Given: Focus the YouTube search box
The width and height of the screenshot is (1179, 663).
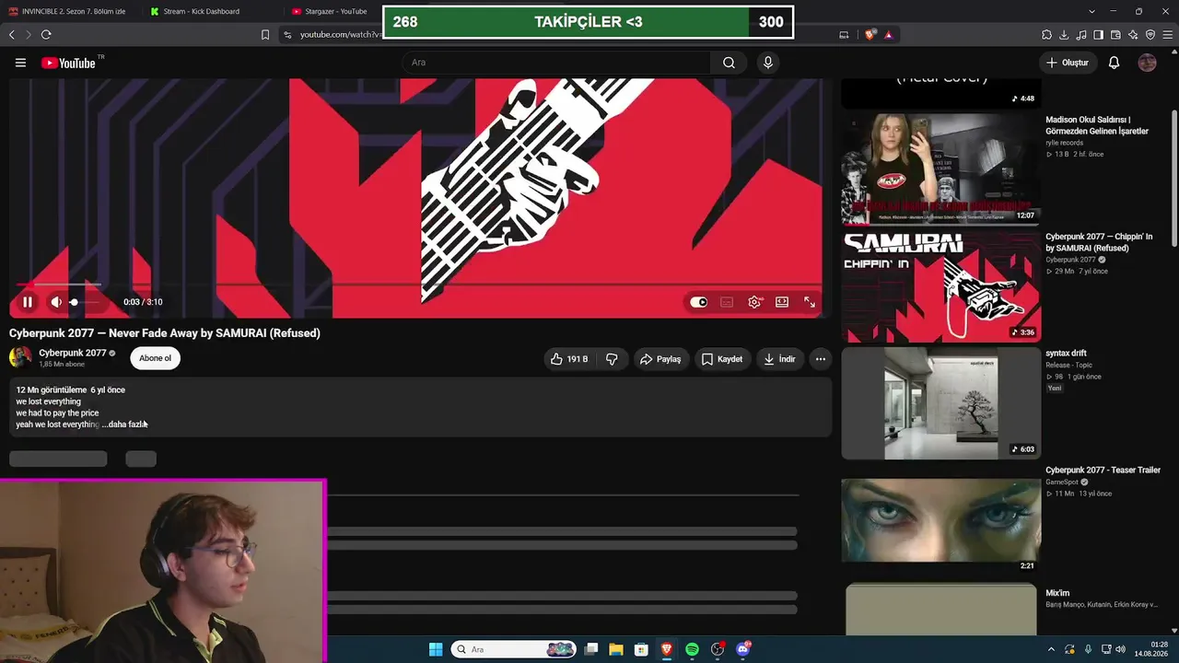Looking at the screenshot, I should tap(556, 63).
